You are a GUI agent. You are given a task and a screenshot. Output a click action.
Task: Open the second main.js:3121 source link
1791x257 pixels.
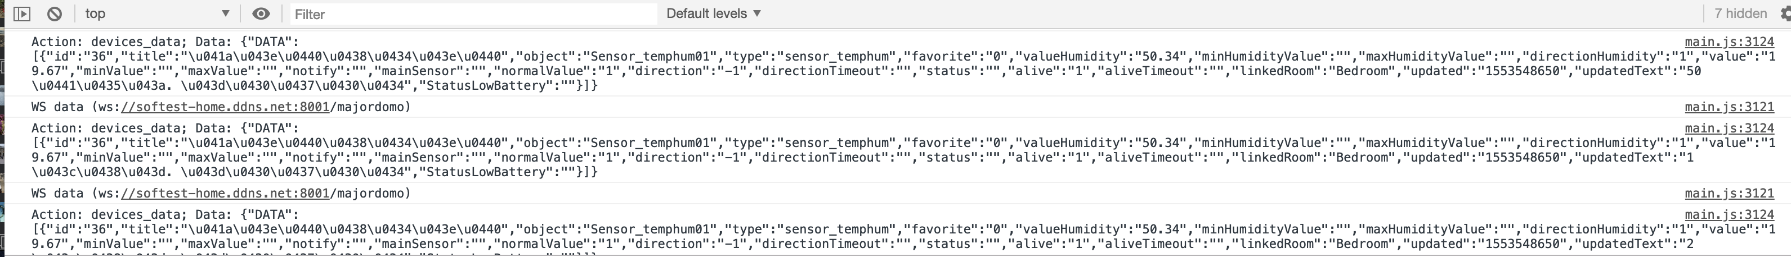click(x=1729, y=194)
